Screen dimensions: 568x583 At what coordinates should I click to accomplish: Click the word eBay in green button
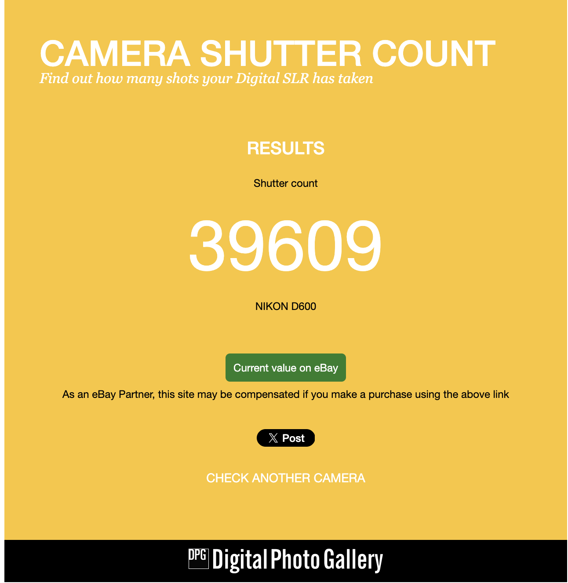tap(326, 368)
